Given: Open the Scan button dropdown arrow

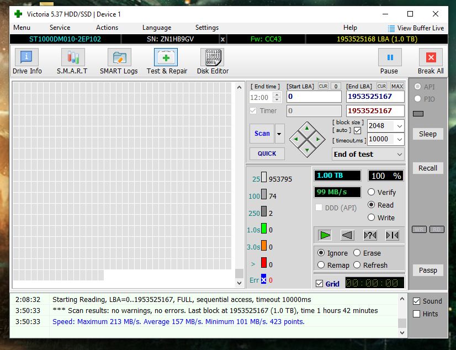Looking at the screenshot, I should click(x=279, y=134).
